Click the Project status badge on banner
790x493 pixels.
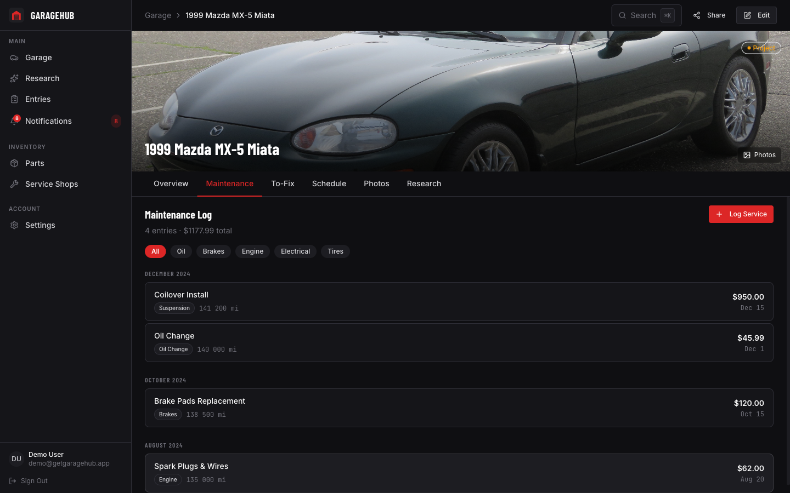click(761, 48)
